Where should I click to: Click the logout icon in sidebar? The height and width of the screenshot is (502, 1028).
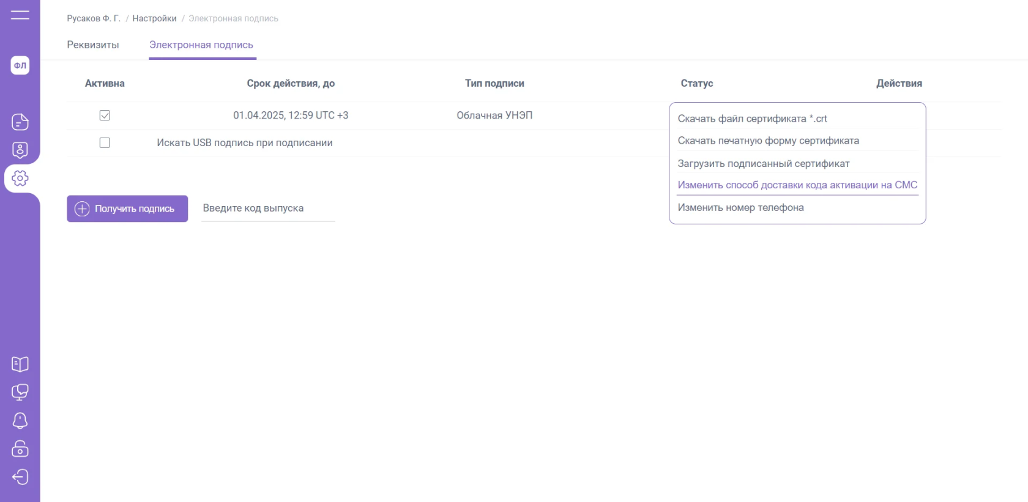(20, 477)
